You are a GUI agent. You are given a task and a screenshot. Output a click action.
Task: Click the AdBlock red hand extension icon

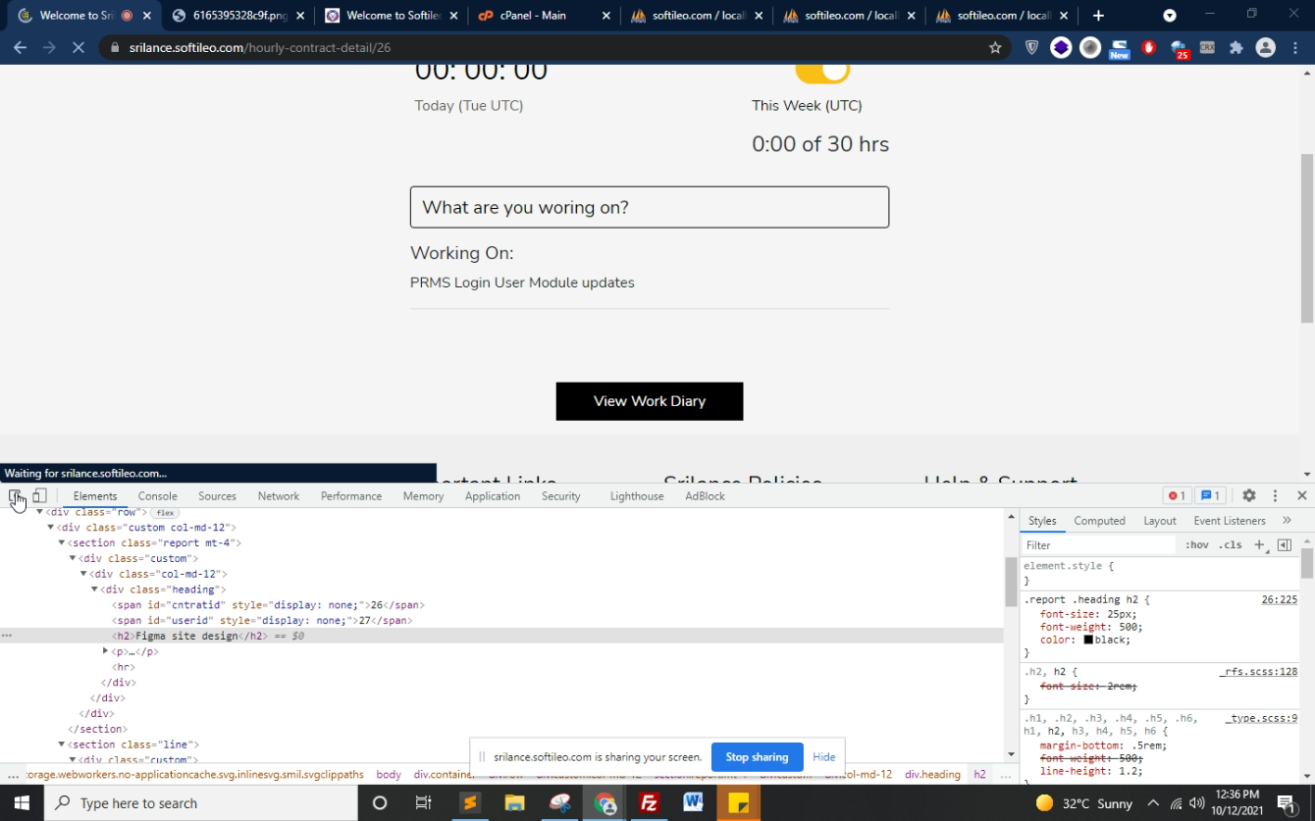(x=1149, y=48)
